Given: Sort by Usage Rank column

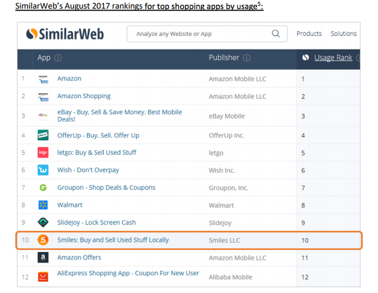Looking at the screenshot, I should coord(333,58).
